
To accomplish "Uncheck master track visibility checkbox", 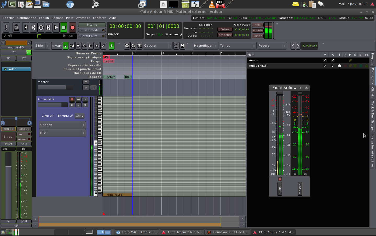I will (325, 60).
